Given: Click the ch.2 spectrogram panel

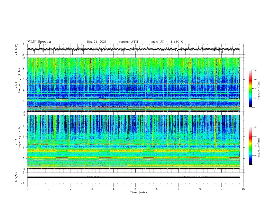Looking at the screenshot, I should (x=134, y=142).
